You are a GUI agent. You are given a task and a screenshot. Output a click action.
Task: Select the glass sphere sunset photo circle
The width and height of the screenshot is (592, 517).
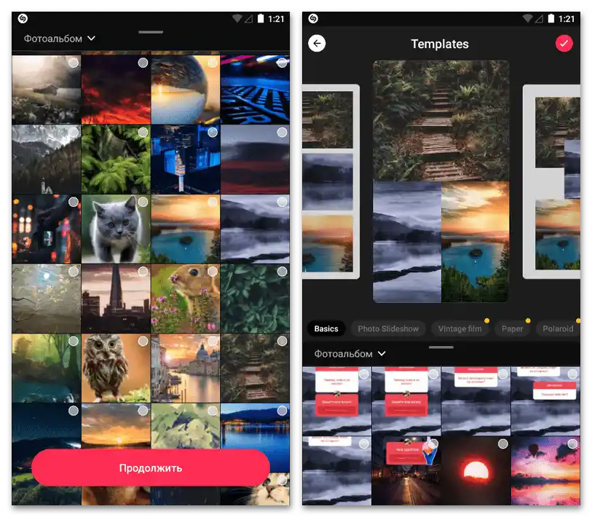pos(213,63)
